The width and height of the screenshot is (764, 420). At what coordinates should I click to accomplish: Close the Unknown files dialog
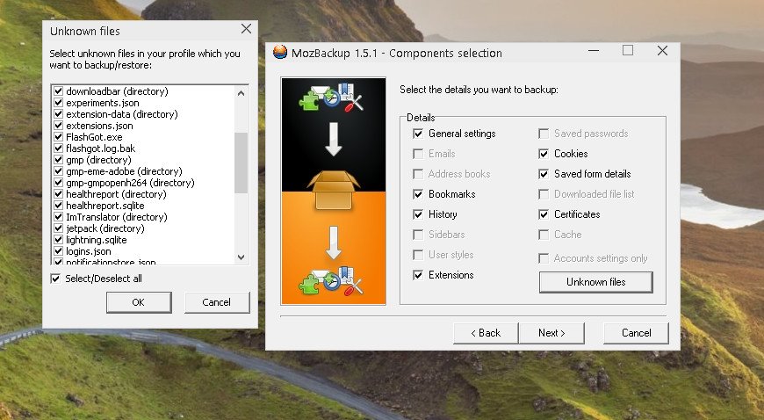(x=246, y=29)
